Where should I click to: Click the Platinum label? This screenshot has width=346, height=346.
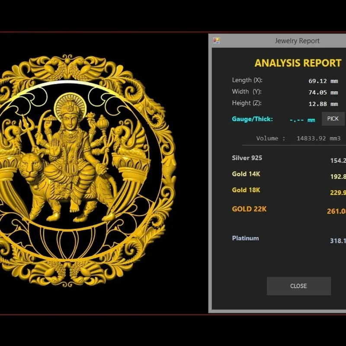click(245, 238)
